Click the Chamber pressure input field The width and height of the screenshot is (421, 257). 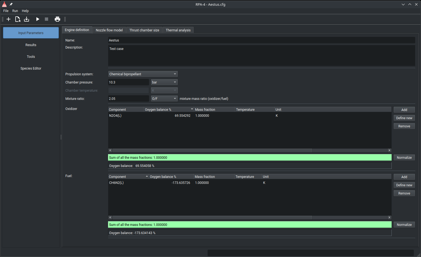pyautogui.click(x=128, y=82)
